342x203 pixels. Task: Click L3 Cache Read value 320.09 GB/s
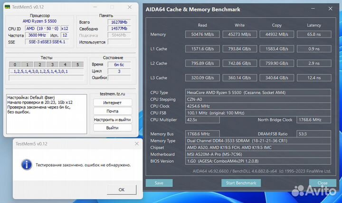pos(202,78)
